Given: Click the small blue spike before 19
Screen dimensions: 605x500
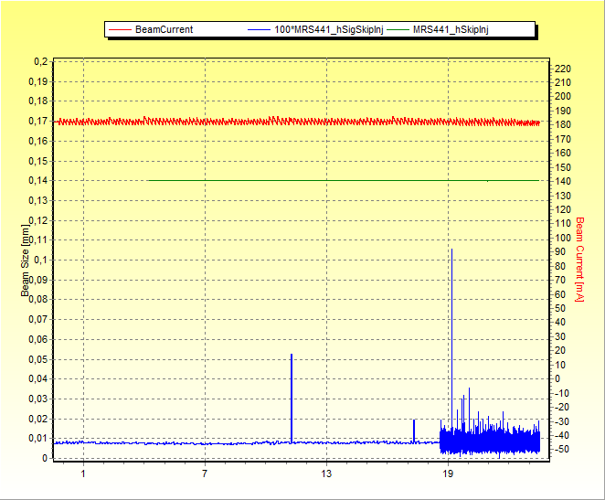Looking at the screenshot, I should (x=414, y=430).
